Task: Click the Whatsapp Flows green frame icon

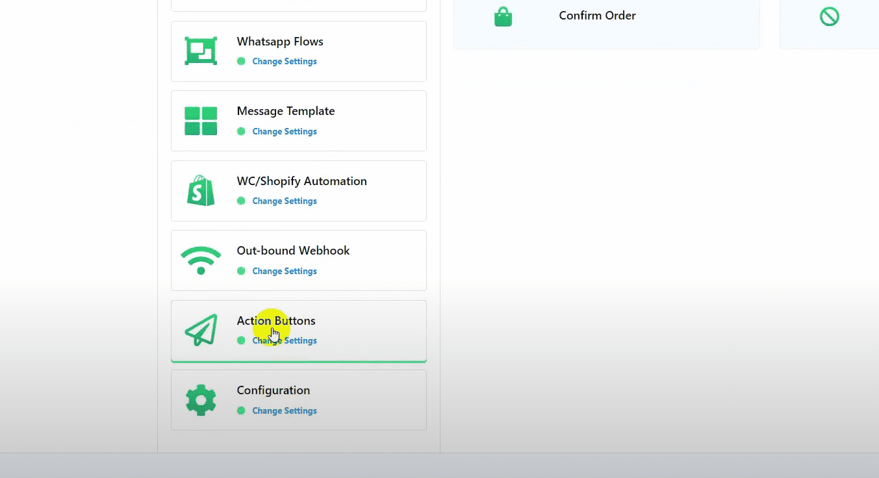Action: coord(201,51)
